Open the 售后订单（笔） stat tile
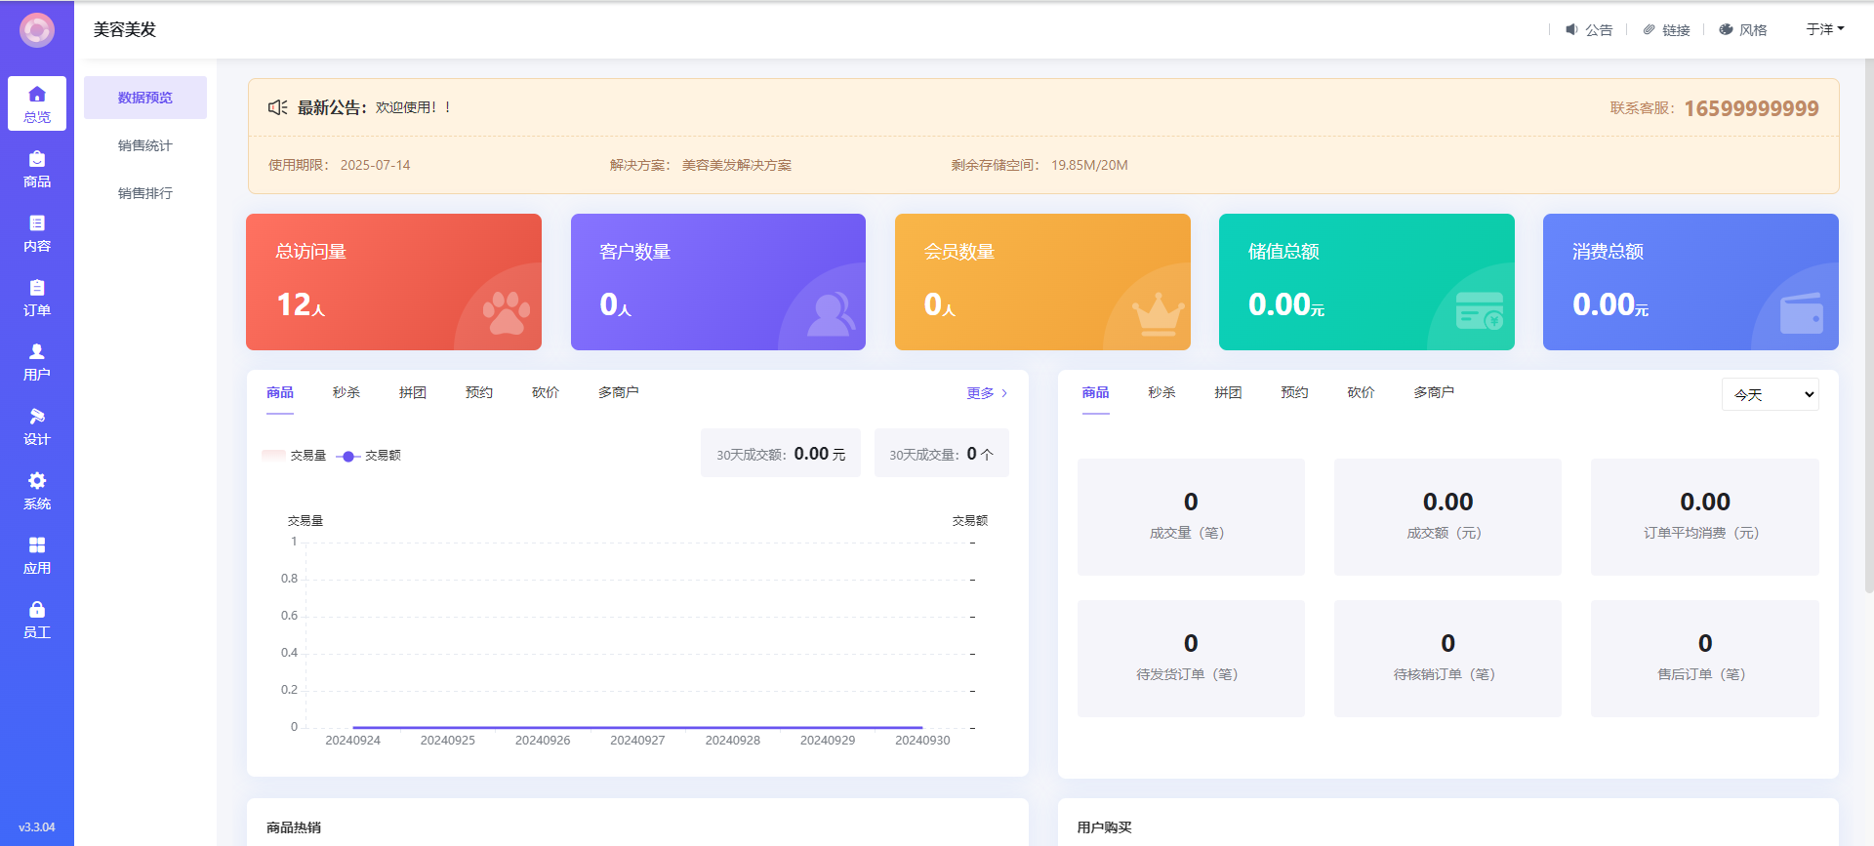The width and height of the screenshot is (1874, 846). point(1705,659)
